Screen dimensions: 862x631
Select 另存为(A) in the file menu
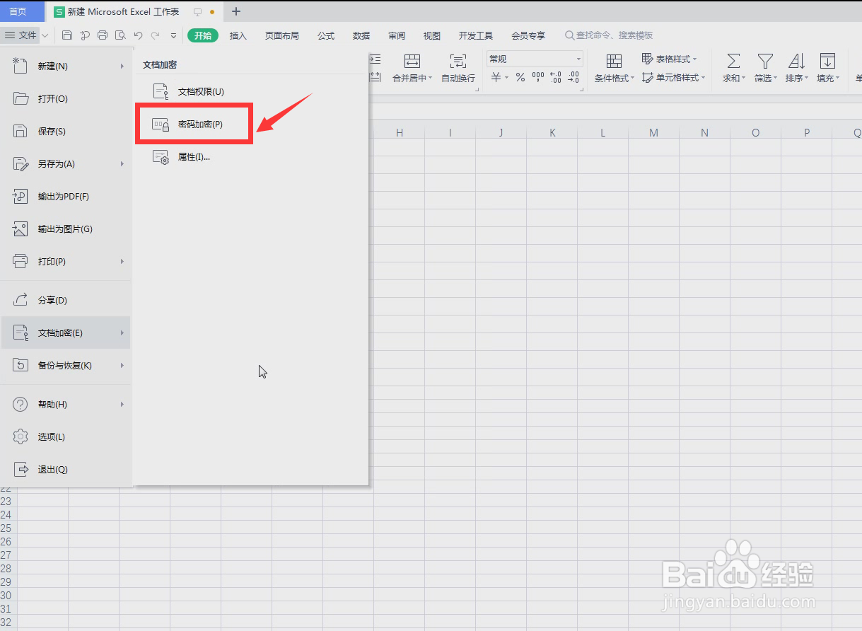pyautogui.click(x=67, y=163)
